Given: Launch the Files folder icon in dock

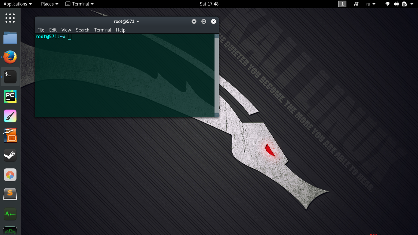Looking at the screenshot, I should point(10,38).
